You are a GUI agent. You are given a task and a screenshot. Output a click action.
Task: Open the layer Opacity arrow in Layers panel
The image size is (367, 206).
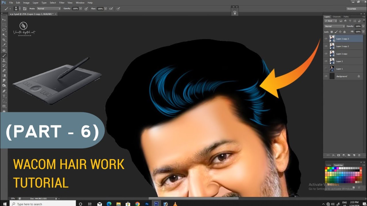click(363, 26)
